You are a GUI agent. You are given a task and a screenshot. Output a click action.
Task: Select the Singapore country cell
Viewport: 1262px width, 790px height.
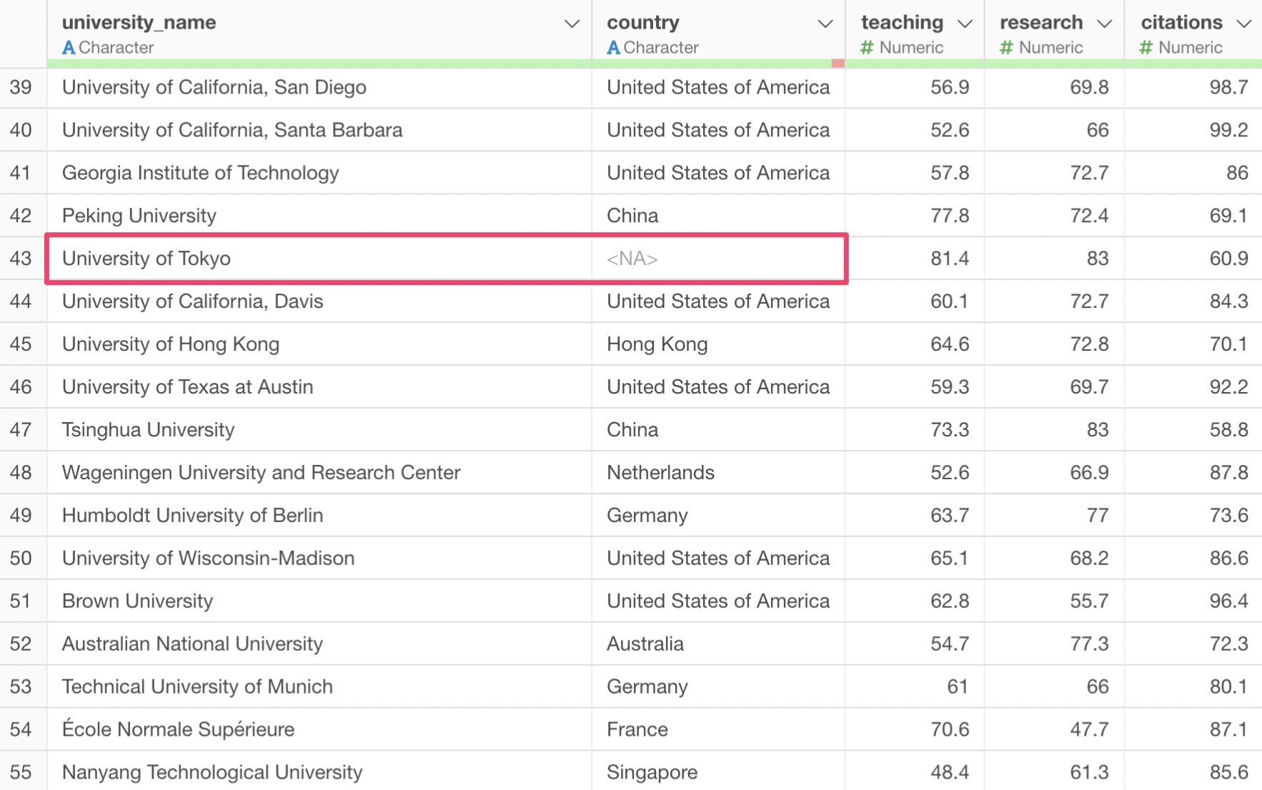pos(718,771)
